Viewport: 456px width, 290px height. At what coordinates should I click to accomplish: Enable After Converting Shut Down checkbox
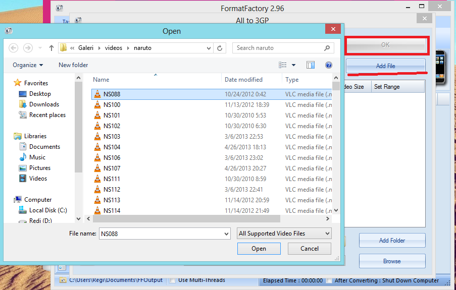pos(329,280)
